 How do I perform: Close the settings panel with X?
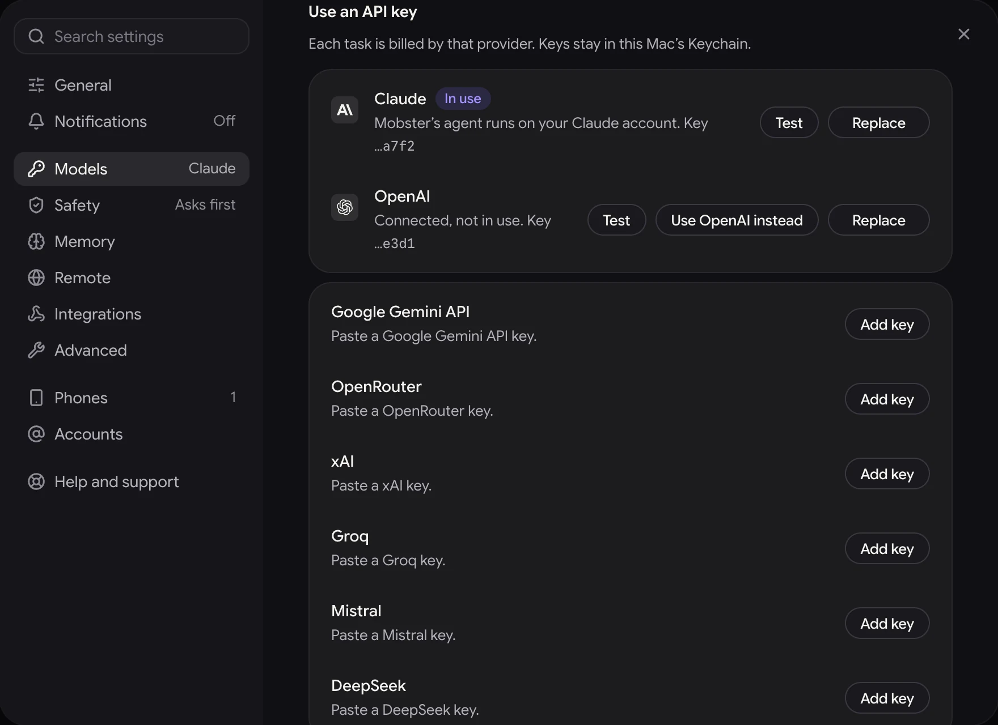click(x=964, y=34)
